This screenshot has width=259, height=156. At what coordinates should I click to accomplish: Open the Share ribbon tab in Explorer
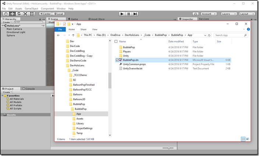point(84,29)
